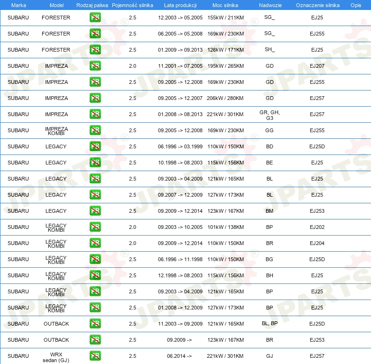Click production years 06.1996 -> 03.1999

[180, 146]
